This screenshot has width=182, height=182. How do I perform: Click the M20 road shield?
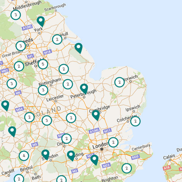point(136,157)
